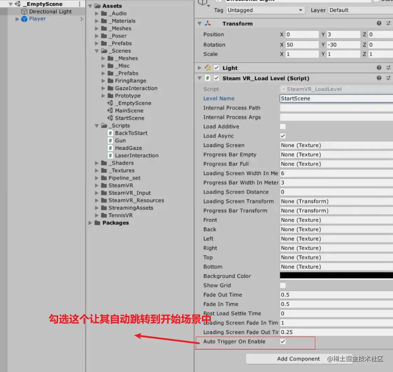Open Light component help icon
This screenshot has width=393, height=372.
click(x=379, y=68)
